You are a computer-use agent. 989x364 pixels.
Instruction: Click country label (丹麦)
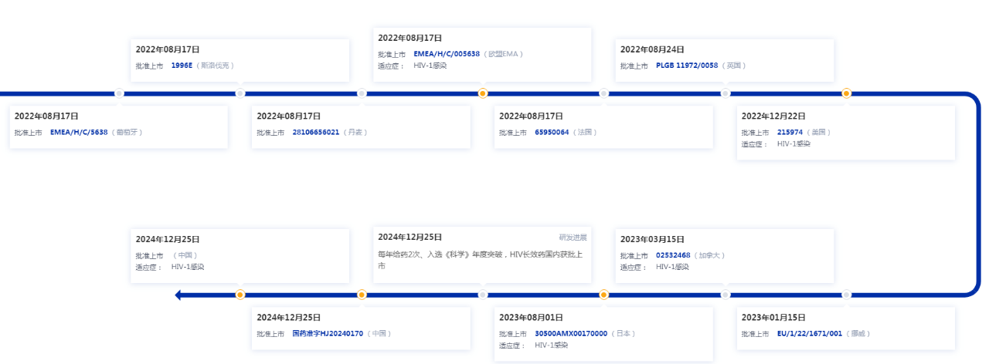[355, 133]
